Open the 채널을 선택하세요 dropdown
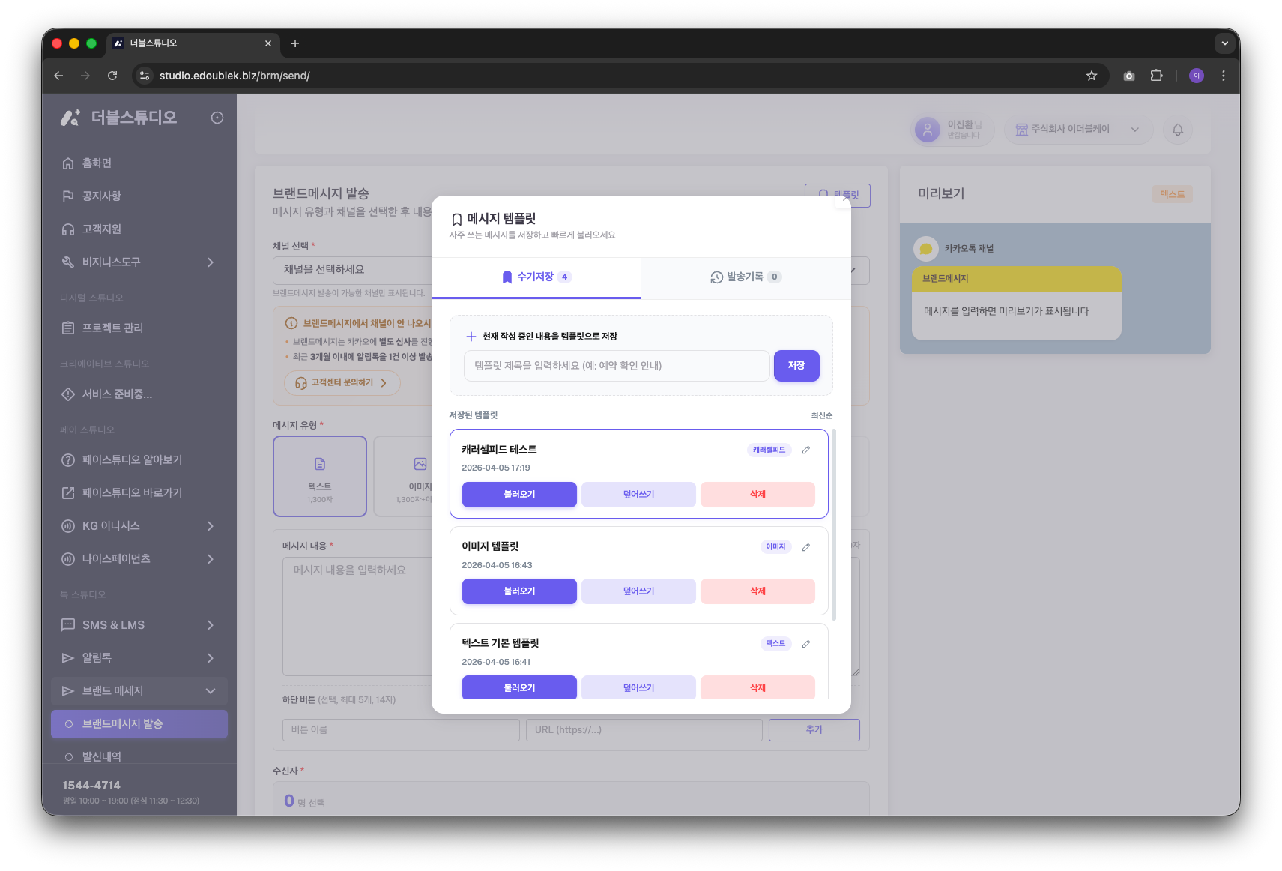The height and width of the screenshot is (871, 1282). (x=571, y=270)
